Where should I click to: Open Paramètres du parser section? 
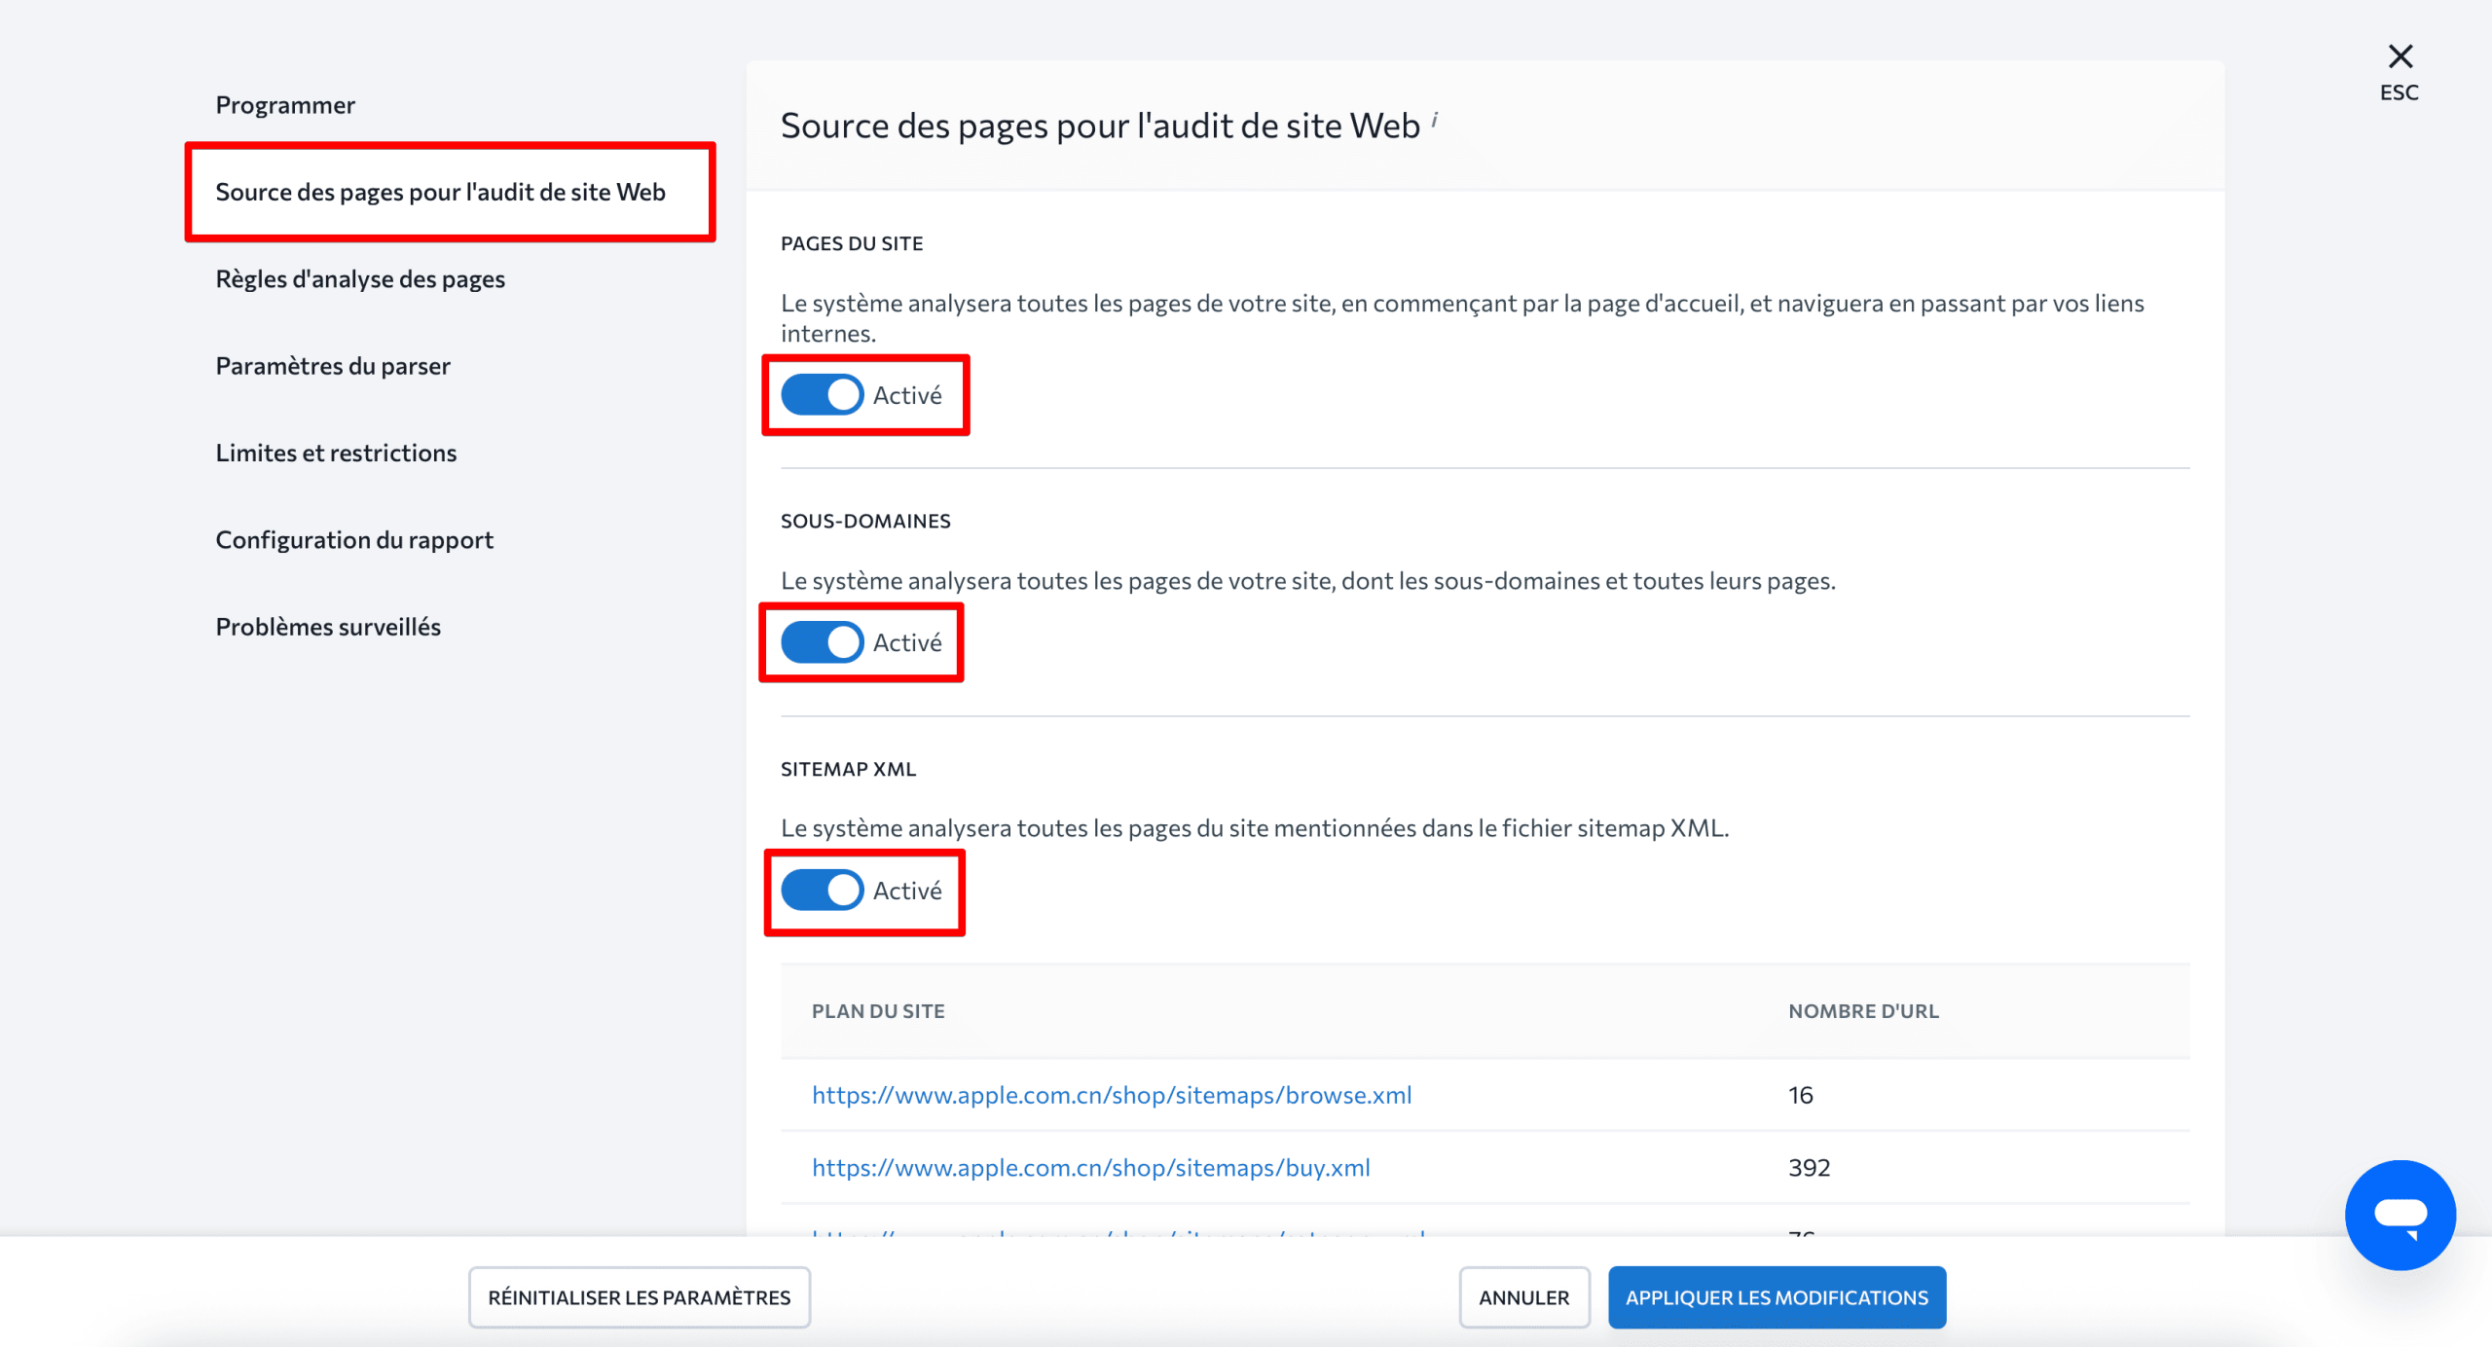point(333,366)
